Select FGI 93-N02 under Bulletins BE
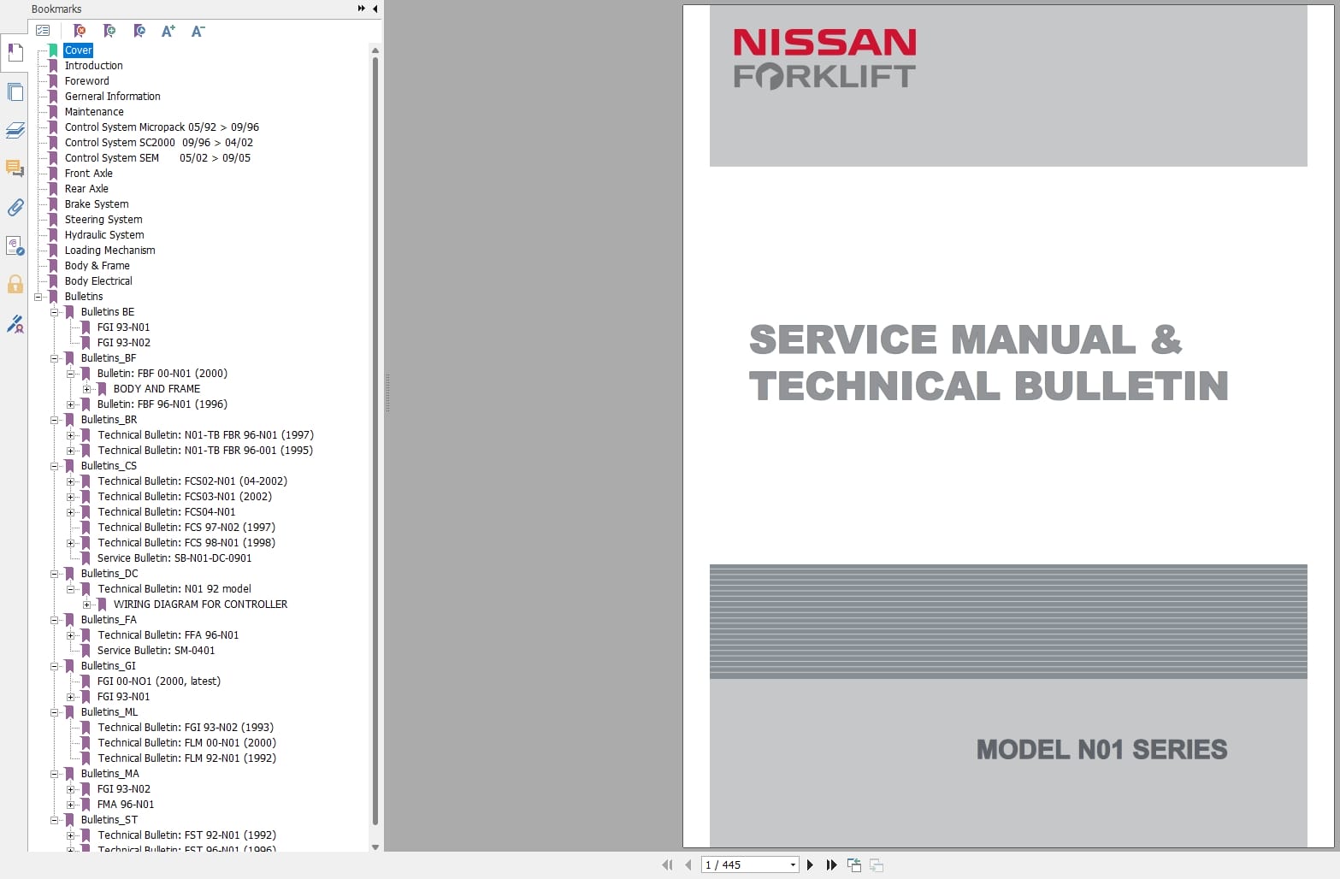 coord(123,343)
